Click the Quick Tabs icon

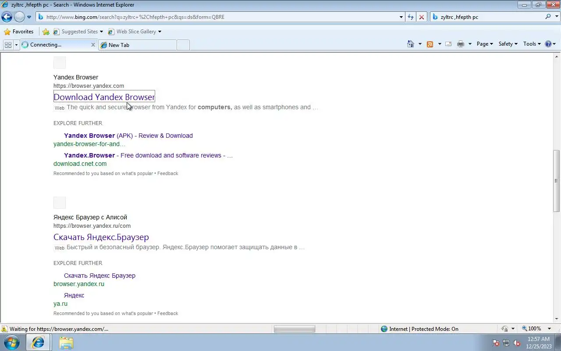click(x=8, y=45)
